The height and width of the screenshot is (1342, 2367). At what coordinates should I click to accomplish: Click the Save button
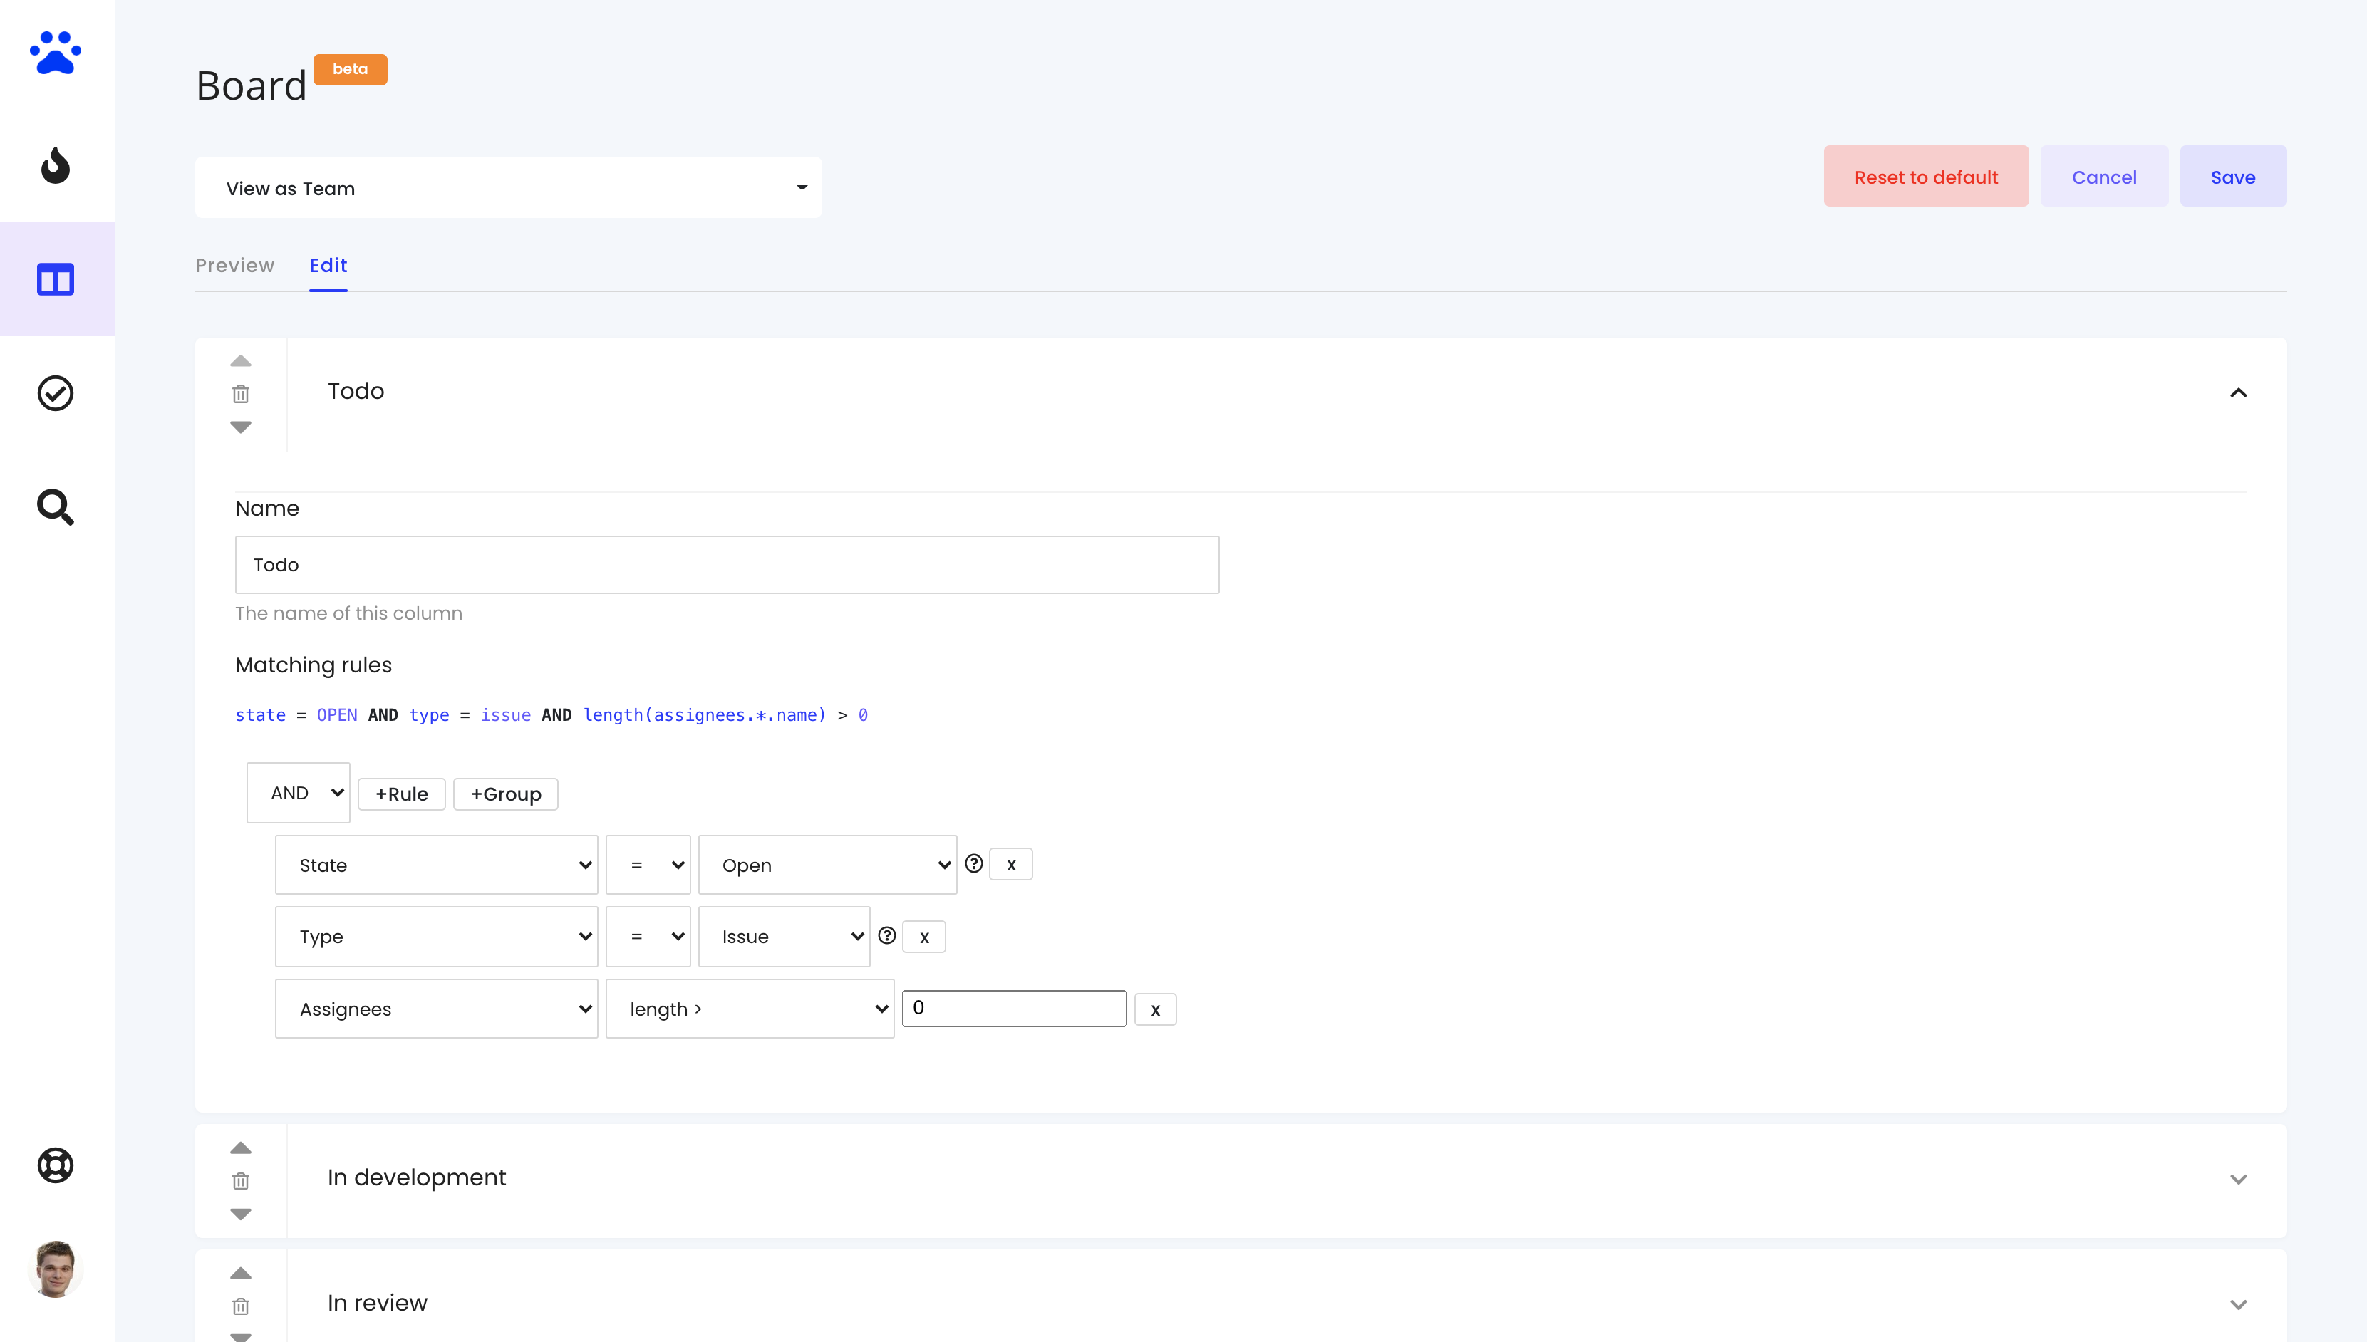click(2233, 176)
